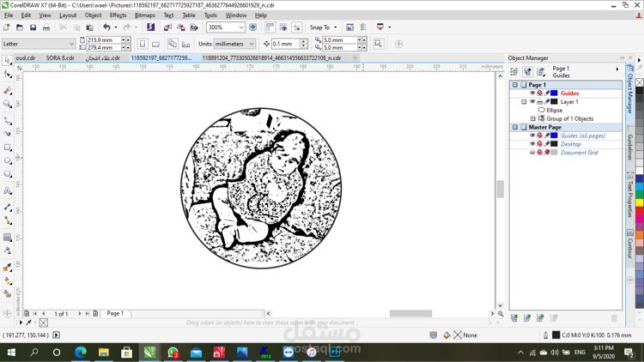
Task: Toggle visibility eye of Layer 1
Action: coord(532,102)
